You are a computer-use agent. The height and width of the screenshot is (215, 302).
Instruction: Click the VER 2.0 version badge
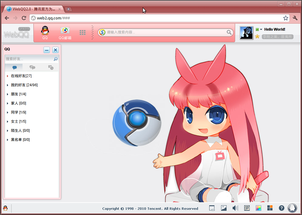pos(24,29)
